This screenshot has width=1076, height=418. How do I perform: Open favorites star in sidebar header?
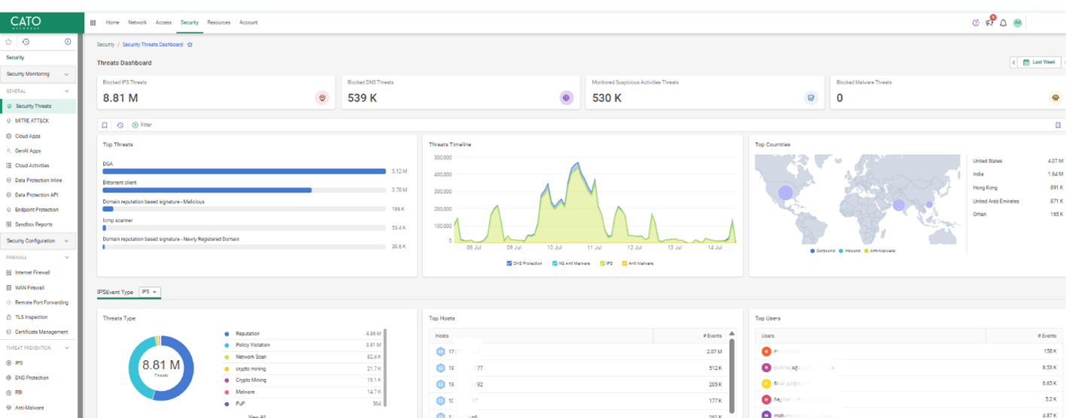[x=9, y=42]
